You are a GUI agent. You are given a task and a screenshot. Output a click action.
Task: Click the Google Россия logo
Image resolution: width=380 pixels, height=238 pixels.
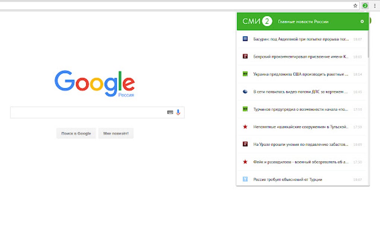[x=95, y=84]
